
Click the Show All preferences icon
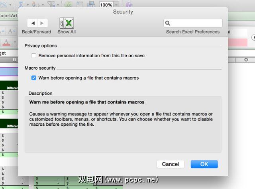67,23
